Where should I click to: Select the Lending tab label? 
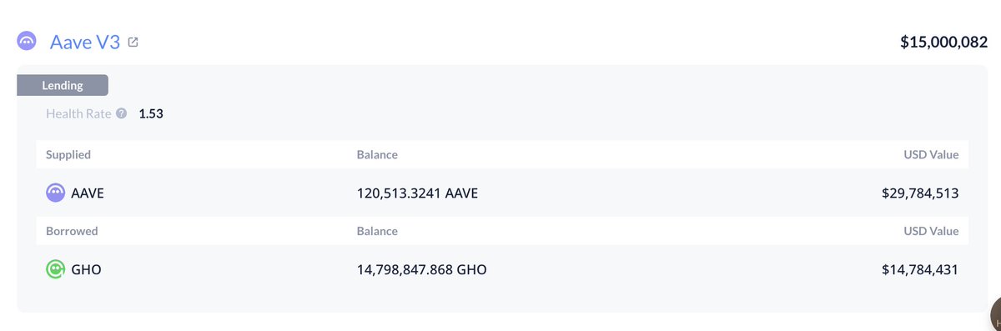(63, 85)
